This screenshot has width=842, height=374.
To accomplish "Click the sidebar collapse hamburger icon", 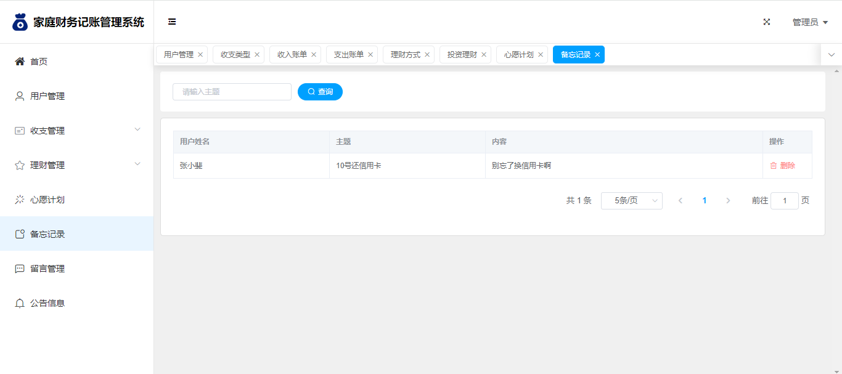I will [172, 22].
